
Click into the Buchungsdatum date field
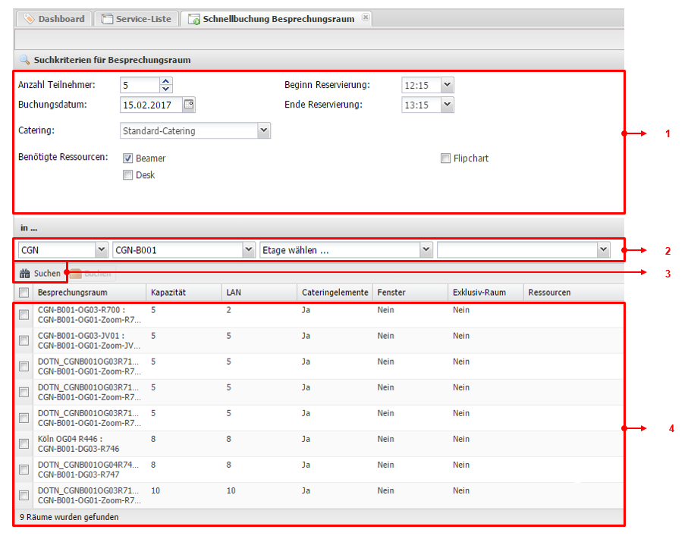pos(152,105)
